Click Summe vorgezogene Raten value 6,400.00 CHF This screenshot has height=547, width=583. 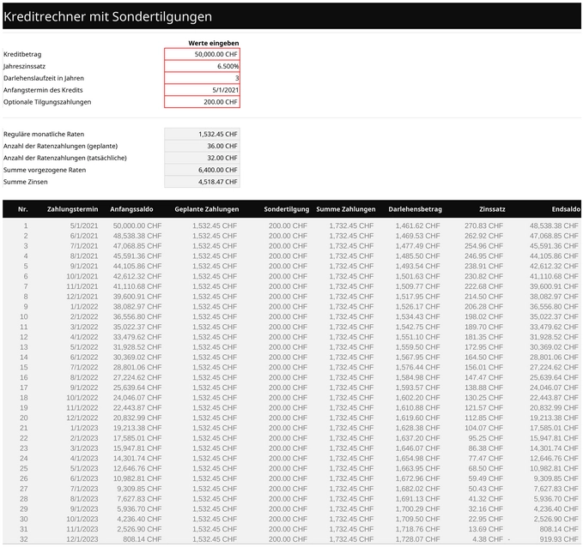[x=202, y=170]
